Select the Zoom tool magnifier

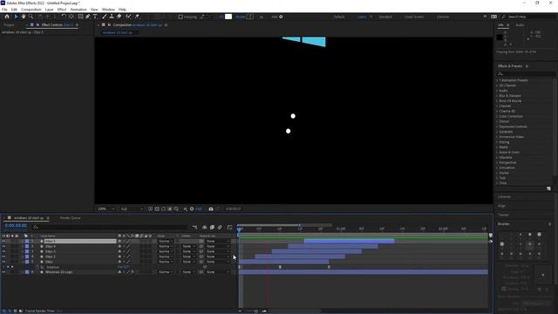[x=31, y=17]
